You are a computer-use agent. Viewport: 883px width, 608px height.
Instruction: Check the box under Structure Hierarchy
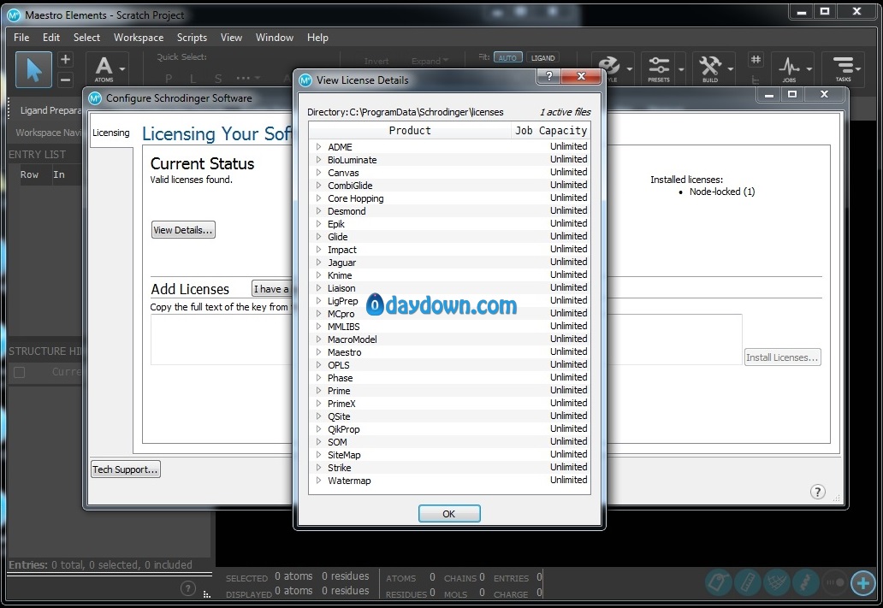tap(19, 372)
